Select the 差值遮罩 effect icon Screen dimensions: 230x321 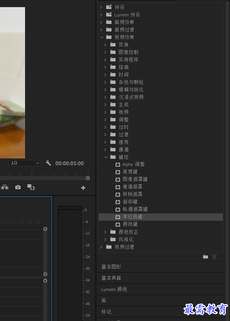(x=118, y=187)
